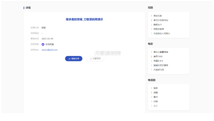Open movie 天堂旅行团
214x121 pixels.
[x=159, y=70]
